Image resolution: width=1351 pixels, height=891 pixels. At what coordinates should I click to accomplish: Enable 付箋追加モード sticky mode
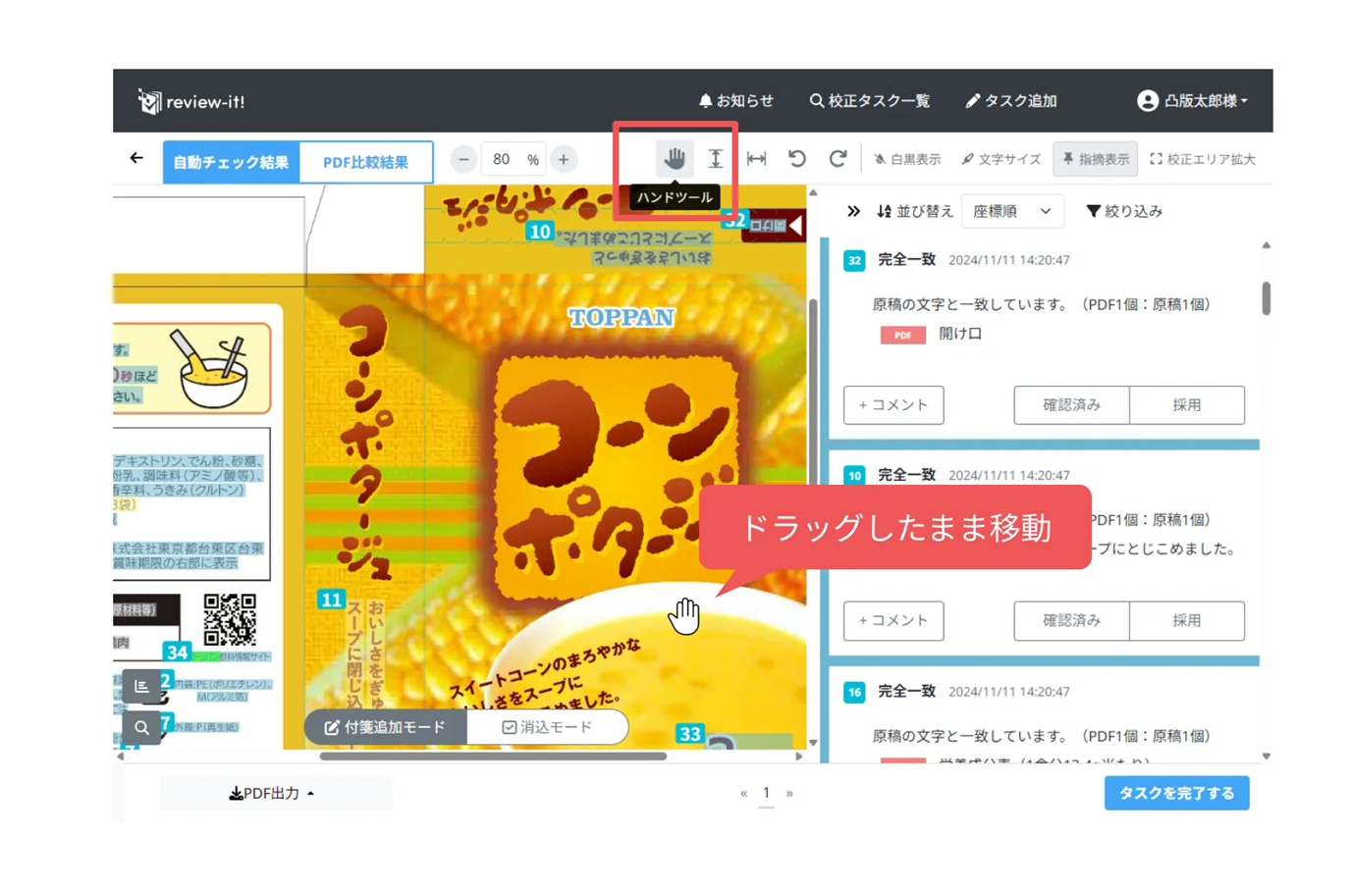pyautogui.click(x=385, y=727)
